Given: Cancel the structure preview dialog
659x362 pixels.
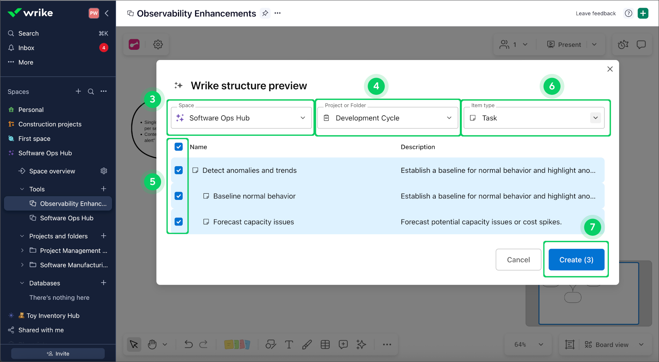Looking at the screenshot, I should point(518,260).
